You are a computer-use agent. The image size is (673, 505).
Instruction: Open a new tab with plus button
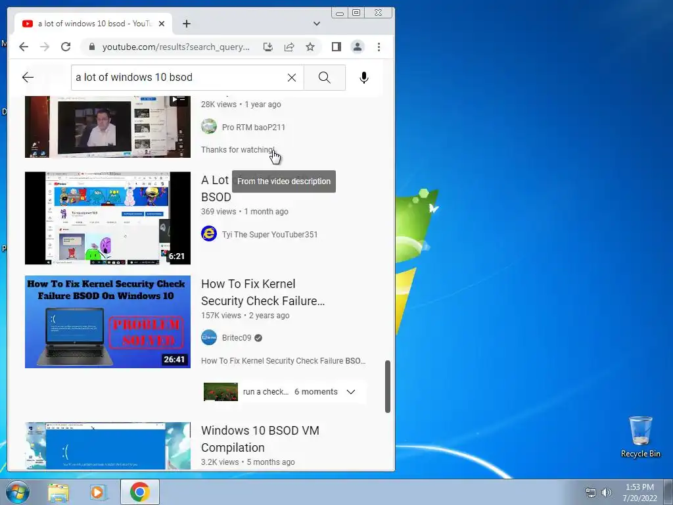coord(186,24)
